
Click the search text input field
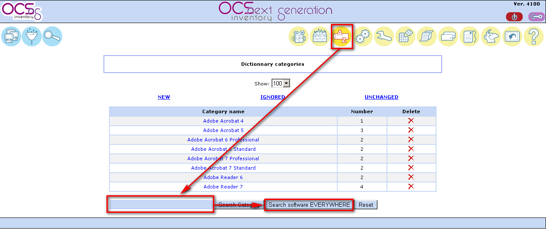click(x=161, y=205)
